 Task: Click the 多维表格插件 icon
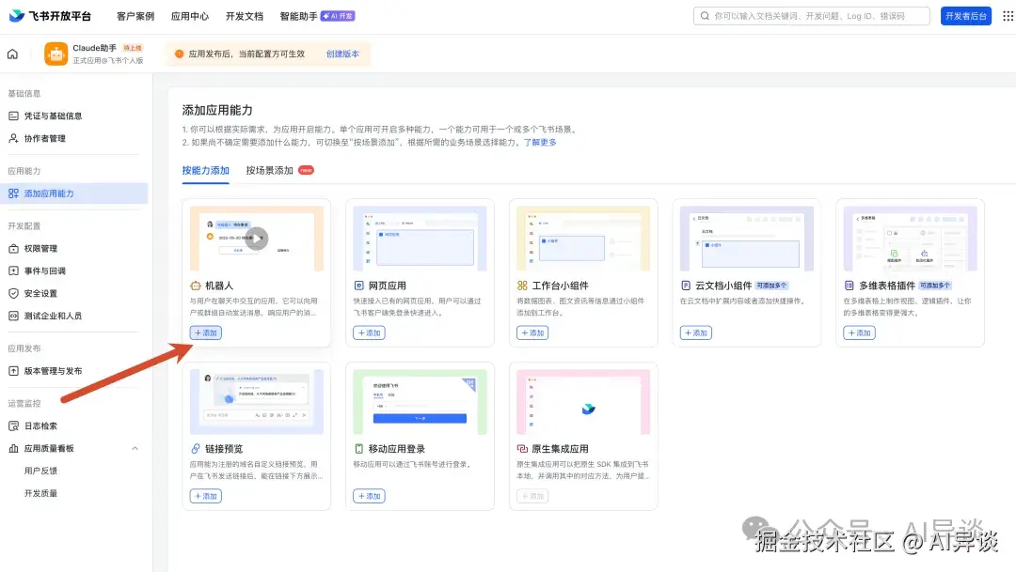point(849,286)
